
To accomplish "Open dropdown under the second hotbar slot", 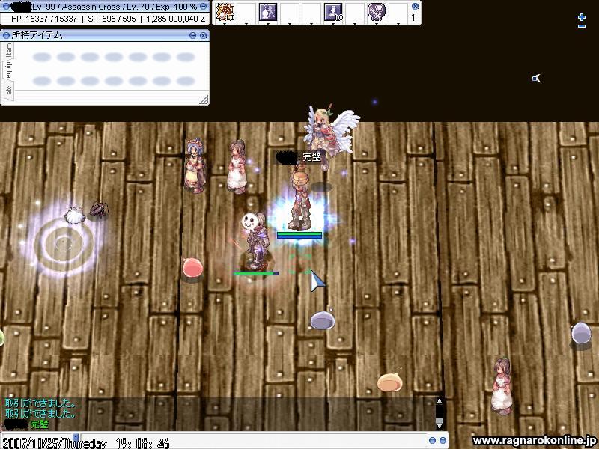I will coord(246,24).
